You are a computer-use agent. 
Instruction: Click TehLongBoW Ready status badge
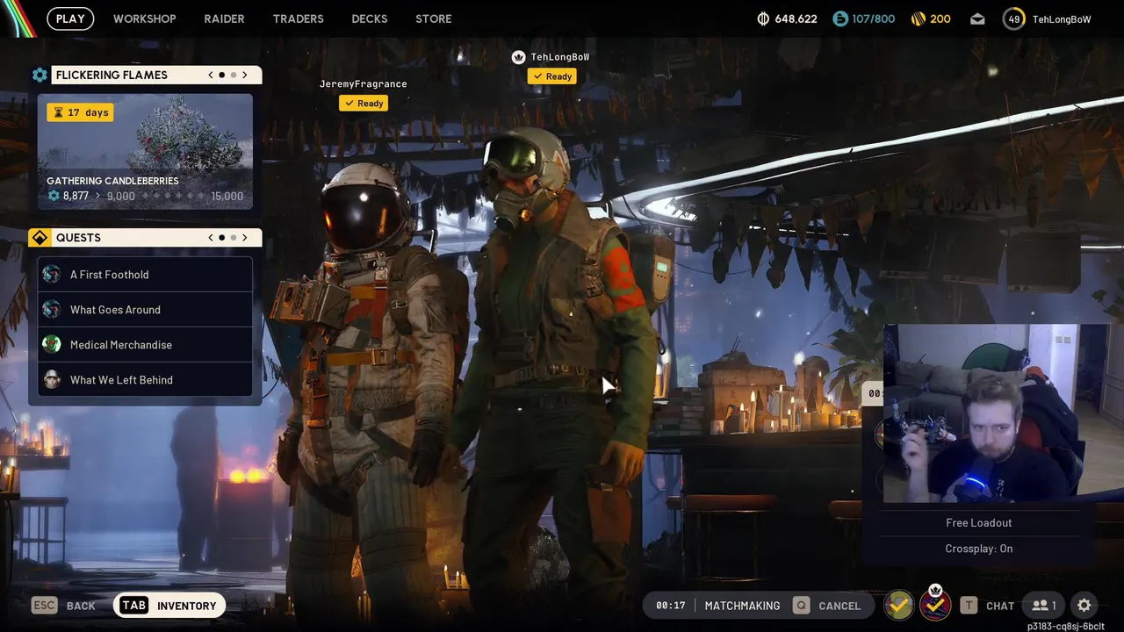pyautogui.click(x=552, y=76)
